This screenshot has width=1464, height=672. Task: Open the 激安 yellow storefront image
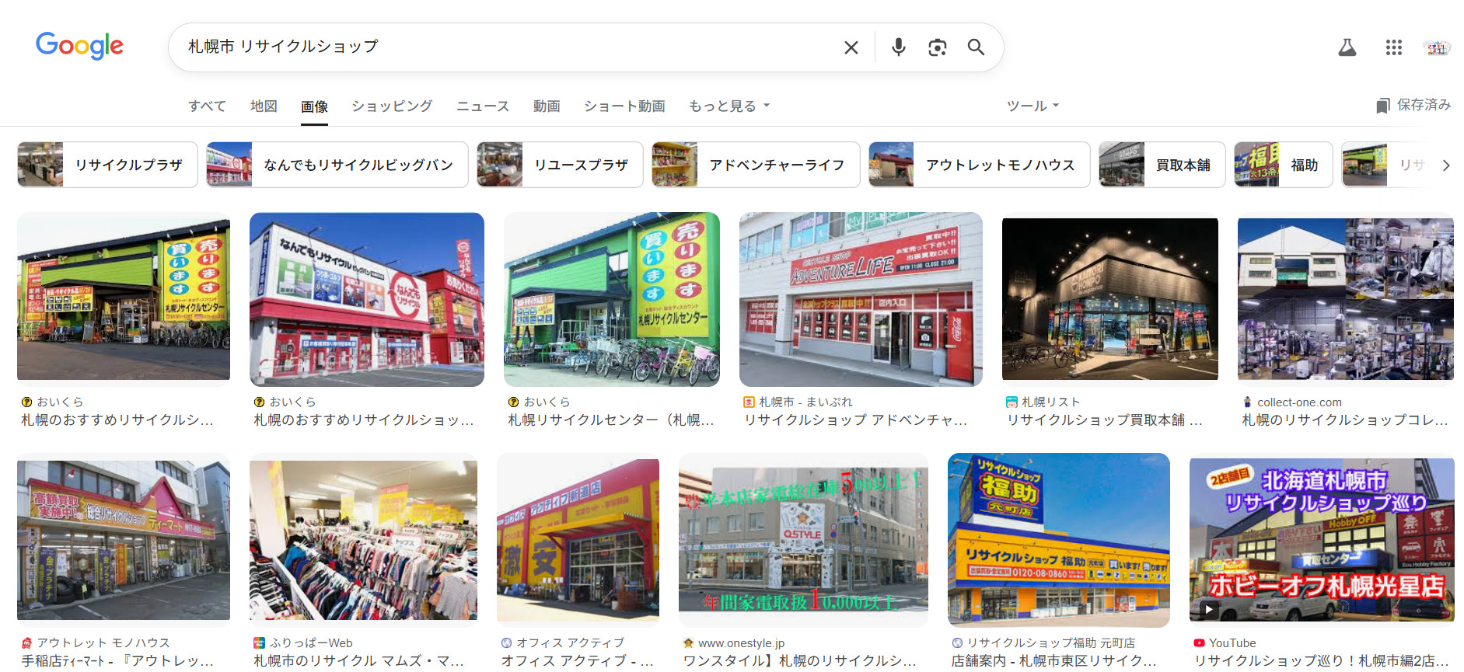pyautogui.click(x=578, y=540)
